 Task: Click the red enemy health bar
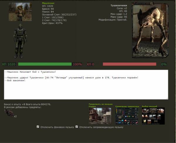[x=131, y=64]
